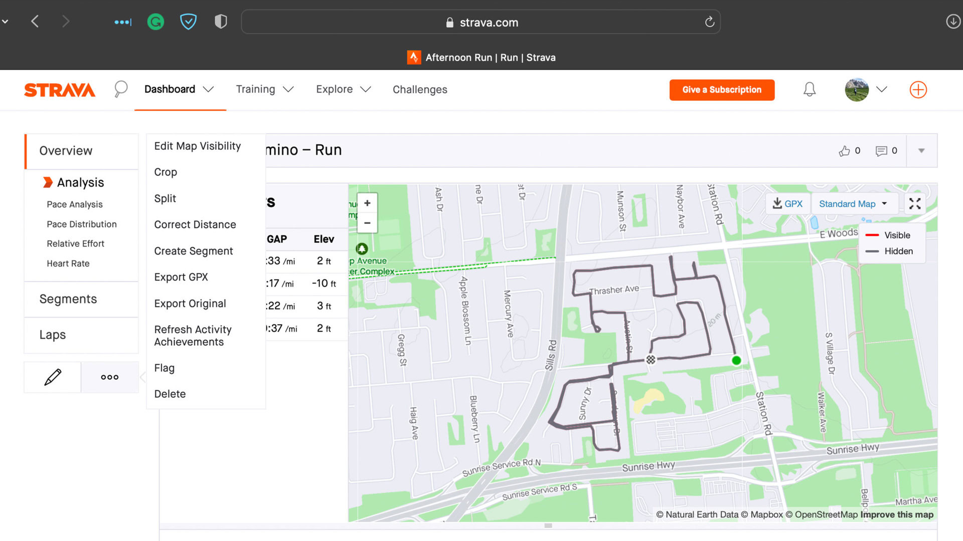Click the Give a Subscription button
This screenshot has width=963, height=541.
721,90
